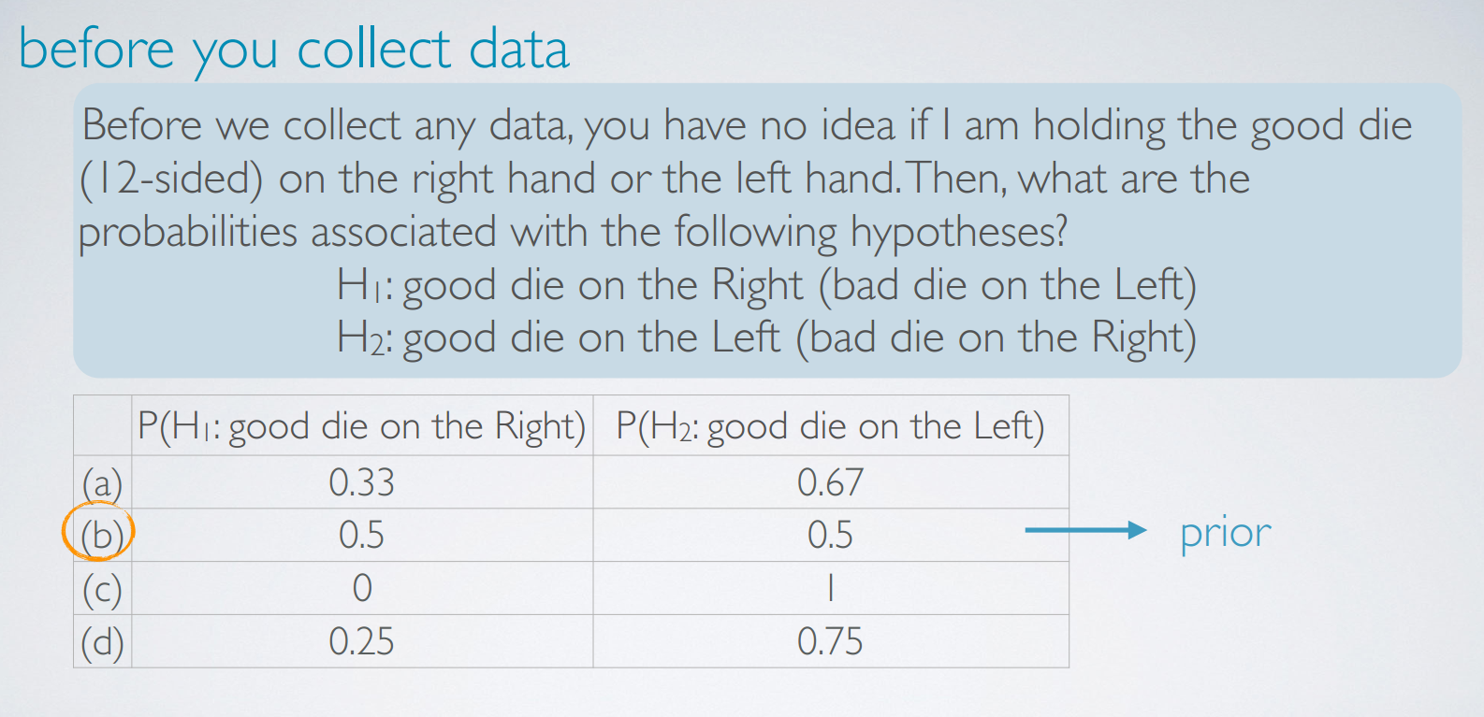Click the 0.5 value under P(H1)
The height and width of the screenshot is (717, 1484).
(x=361, y=535)
